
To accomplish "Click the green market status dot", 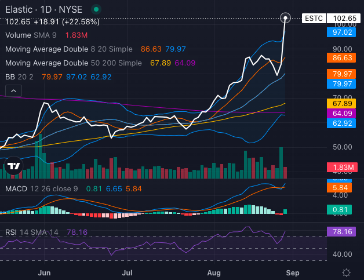I will pos(96,9).
